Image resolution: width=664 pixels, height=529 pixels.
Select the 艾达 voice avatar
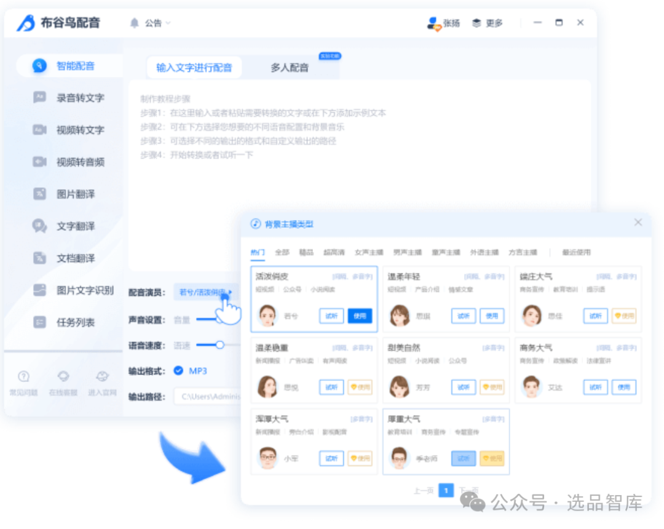click(x=531, y=387)
